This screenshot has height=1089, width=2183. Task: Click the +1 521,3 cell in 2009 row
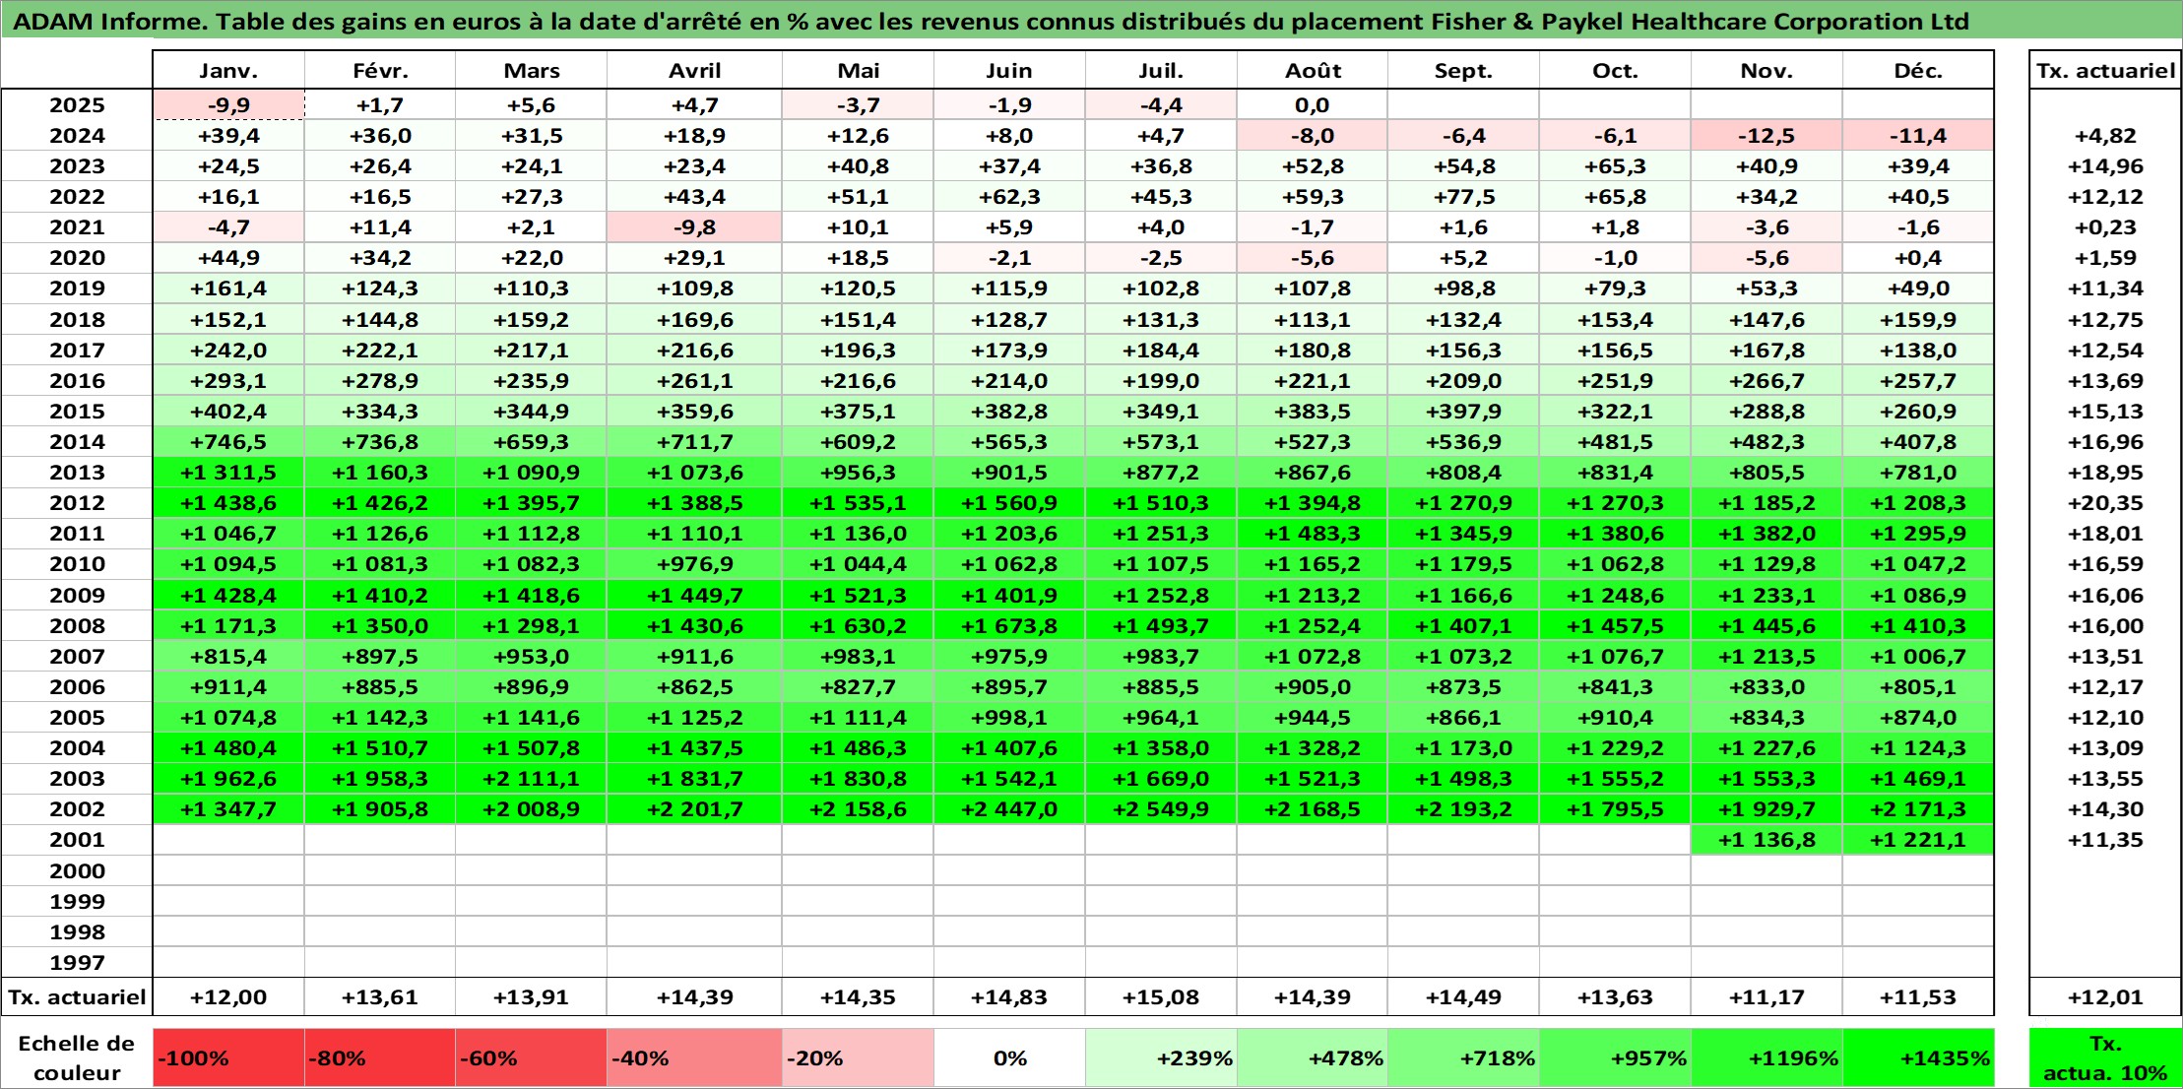858,596
